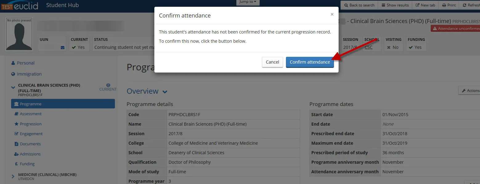Viewport: 480px width, 184px height.
Task: Close the Confirm attendance dialog with the X
Action: (x=332, y=14)
